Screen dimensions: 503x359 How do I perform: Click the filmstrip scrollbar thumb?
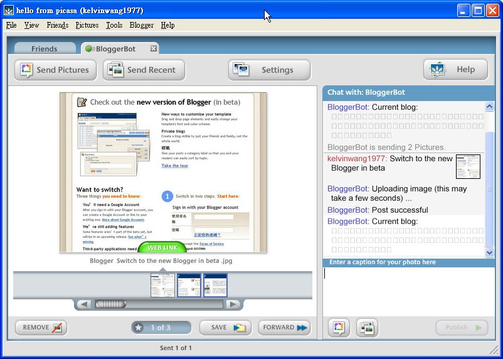click(x=110, y=304)
